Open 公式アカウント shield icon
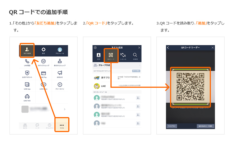This screenshot has height=144, width=234. click(27, 74)
